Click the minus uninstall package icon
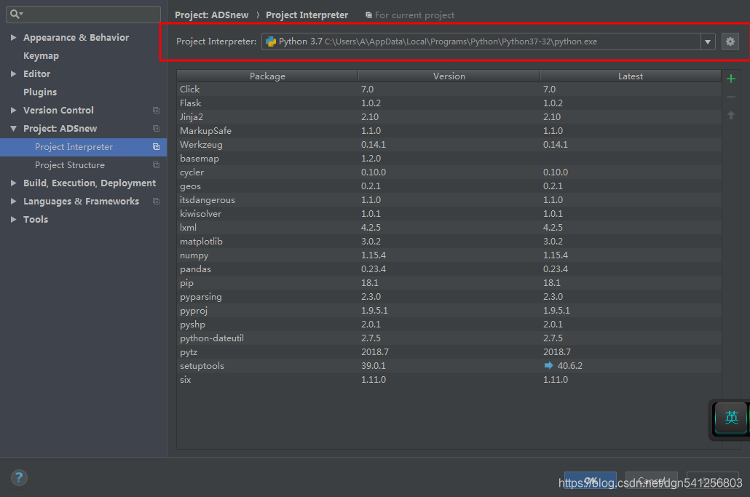This screenshot has width=750, height=497. coord(731,97)
